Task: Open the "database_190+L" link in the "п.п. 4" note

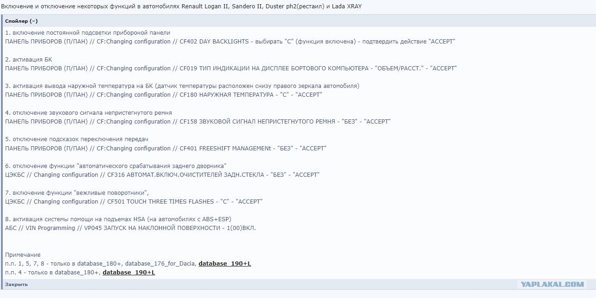Action: click(x=129, y=273)
